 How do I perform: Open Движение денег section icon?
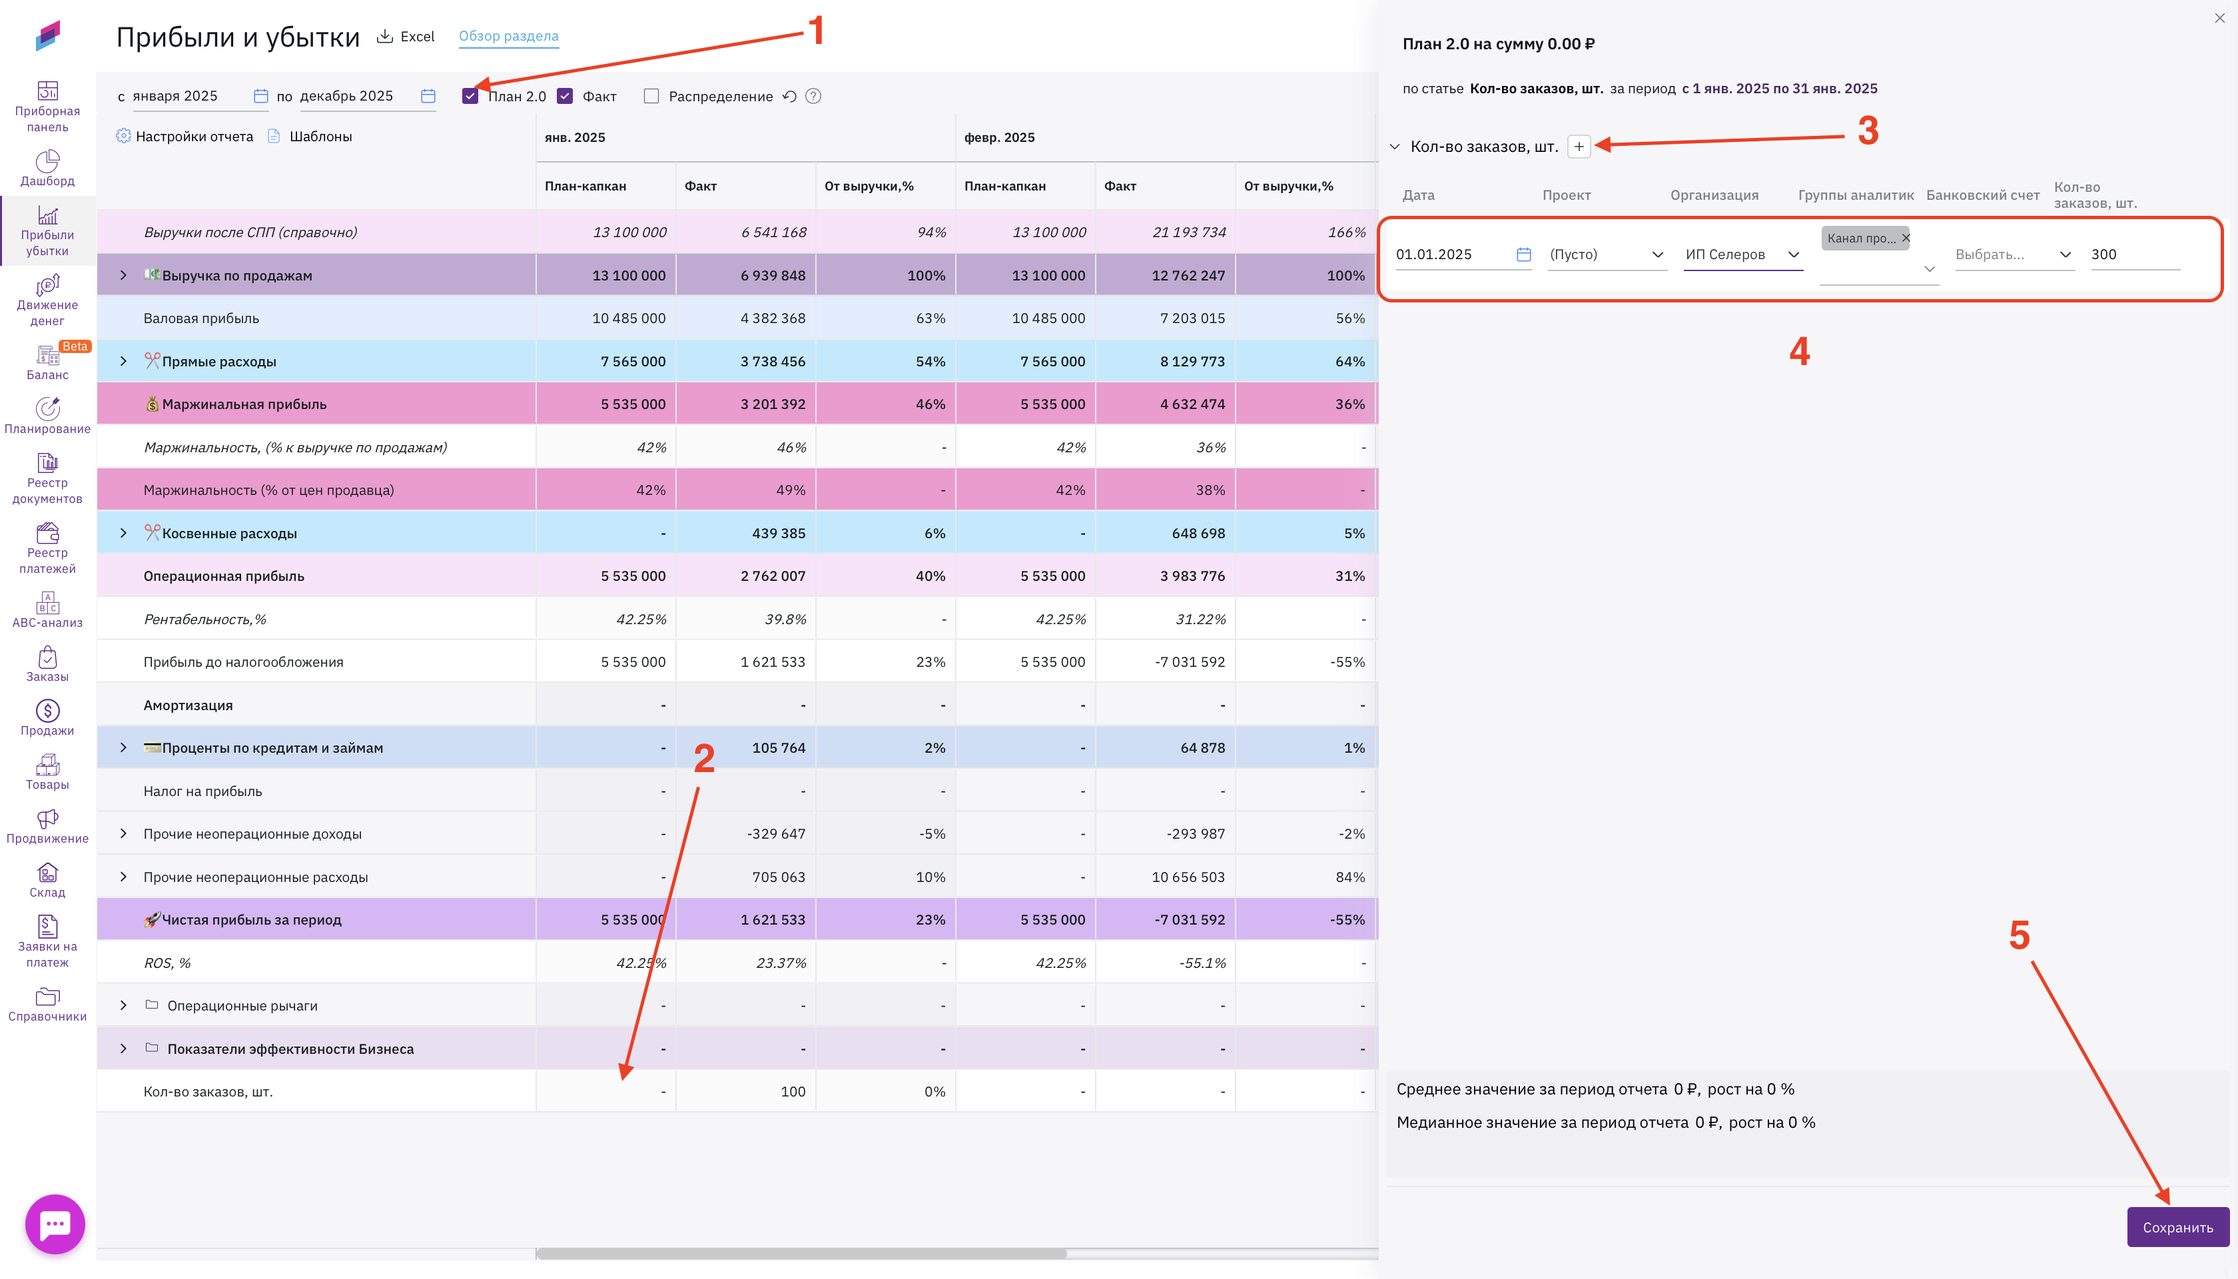(x=47, y=286)
